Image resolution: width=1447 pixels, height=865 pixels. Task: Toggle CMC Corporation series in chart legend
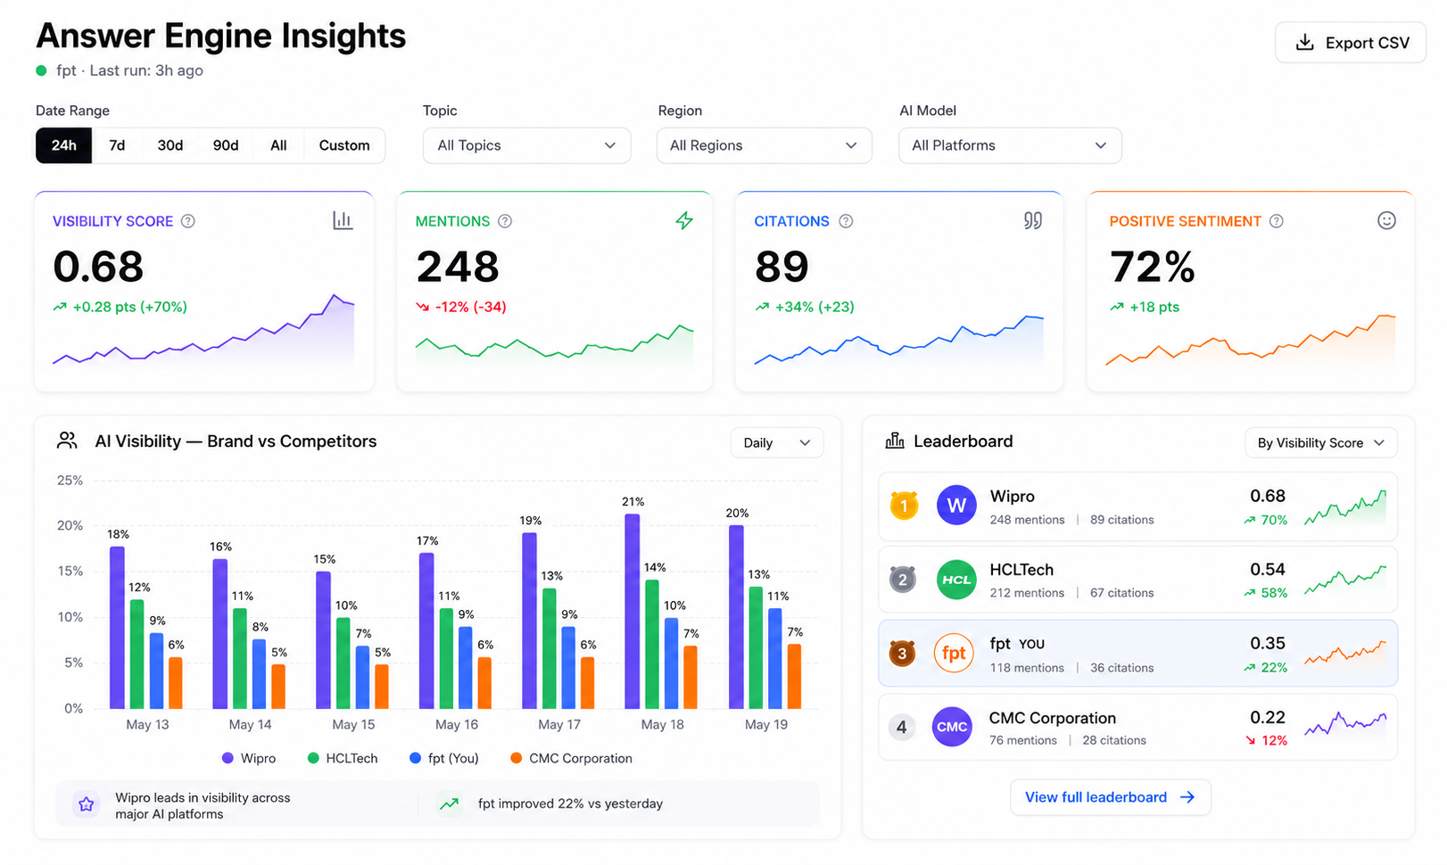tap(571, 758)
